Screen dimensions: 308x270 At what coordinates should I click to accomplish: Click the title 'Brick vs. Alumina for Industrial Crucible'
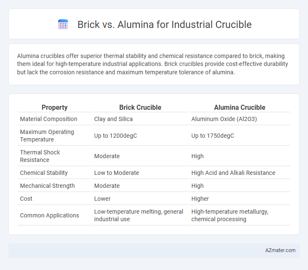click(164, 25)
